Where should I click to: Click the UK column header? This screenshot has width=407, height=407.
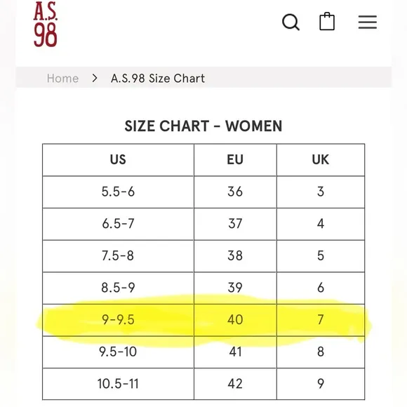(x=321, y=159)
